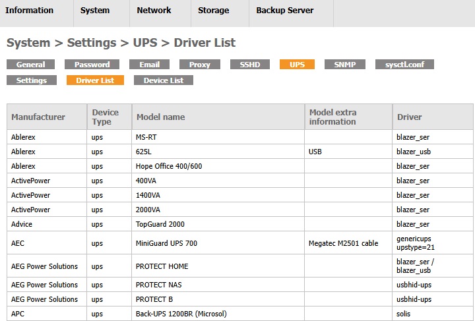Image resolution: width=475 pixels, height=321 pixels.
Task: Open the System top menu
Action: click(x=95, y=11)
